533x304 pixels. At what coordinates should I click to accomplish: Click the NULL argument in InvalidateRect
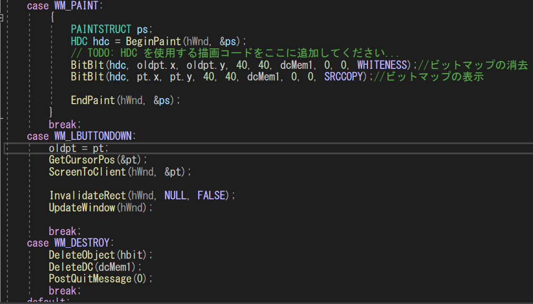click(176, 196)
